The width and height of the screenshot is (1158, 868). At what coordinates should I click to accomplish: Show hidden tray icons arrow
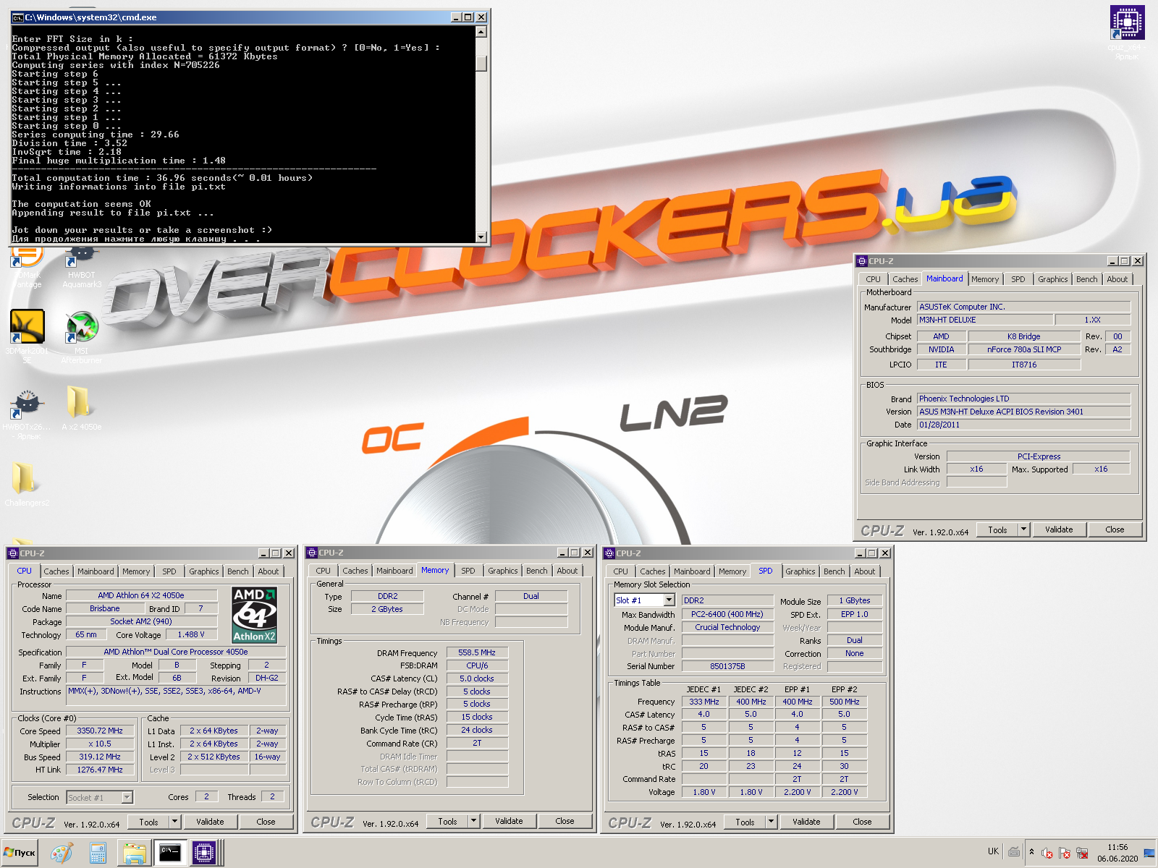(1031, 852)
